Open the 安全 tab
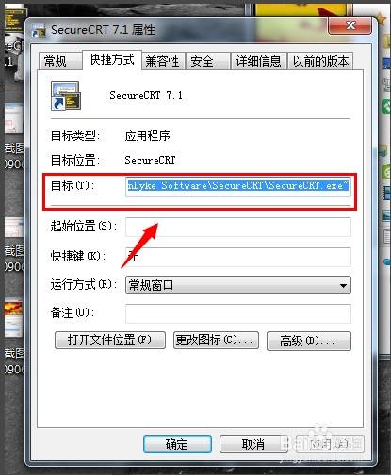 pyautogui.click(x=208, y=60)
